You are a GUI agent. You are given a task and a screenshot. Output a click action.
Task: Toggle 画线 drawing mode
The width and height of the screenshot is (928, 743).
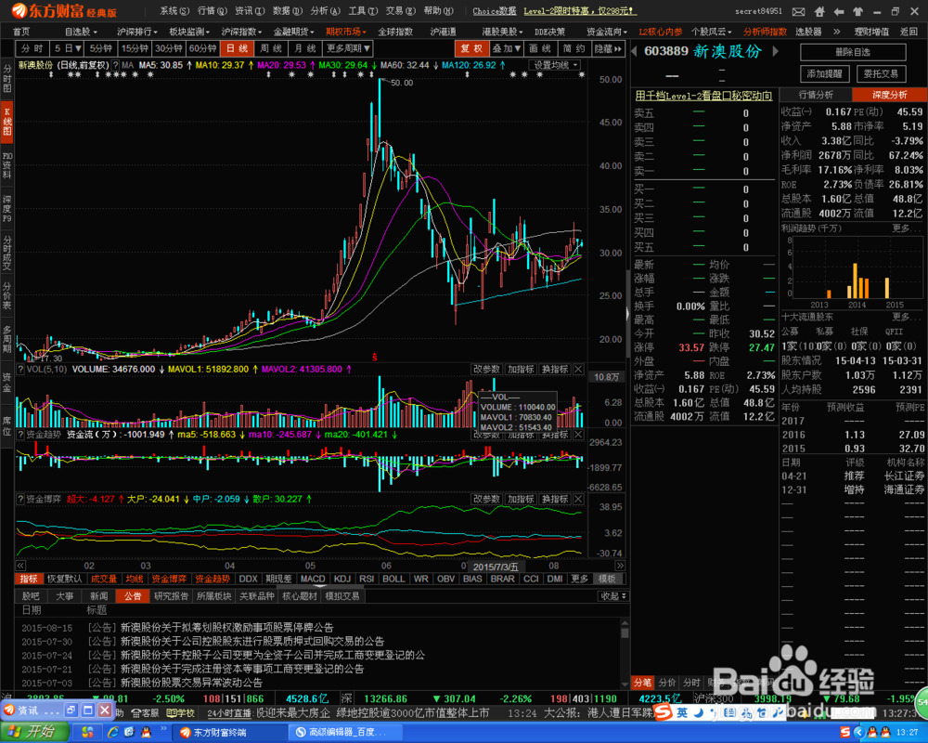click(540, 48)
